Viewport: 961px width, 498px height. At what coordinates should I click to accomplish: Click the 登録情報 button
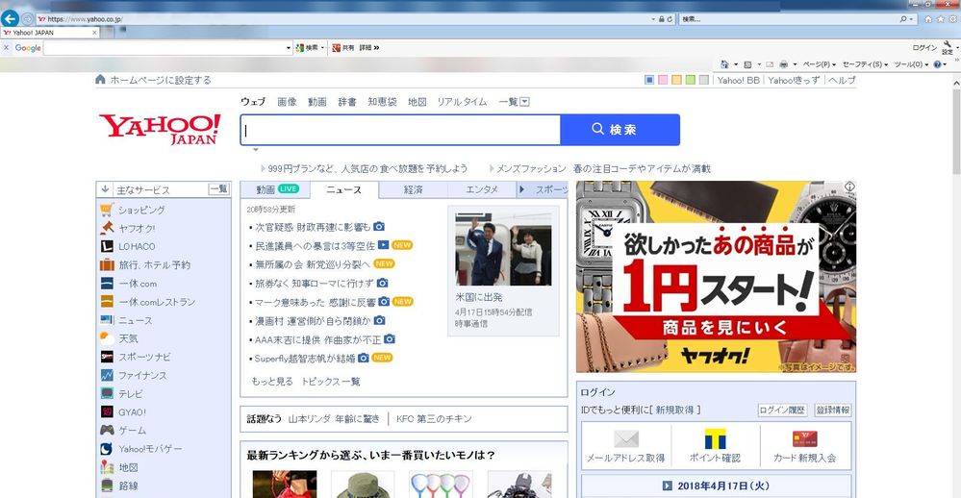832,410
